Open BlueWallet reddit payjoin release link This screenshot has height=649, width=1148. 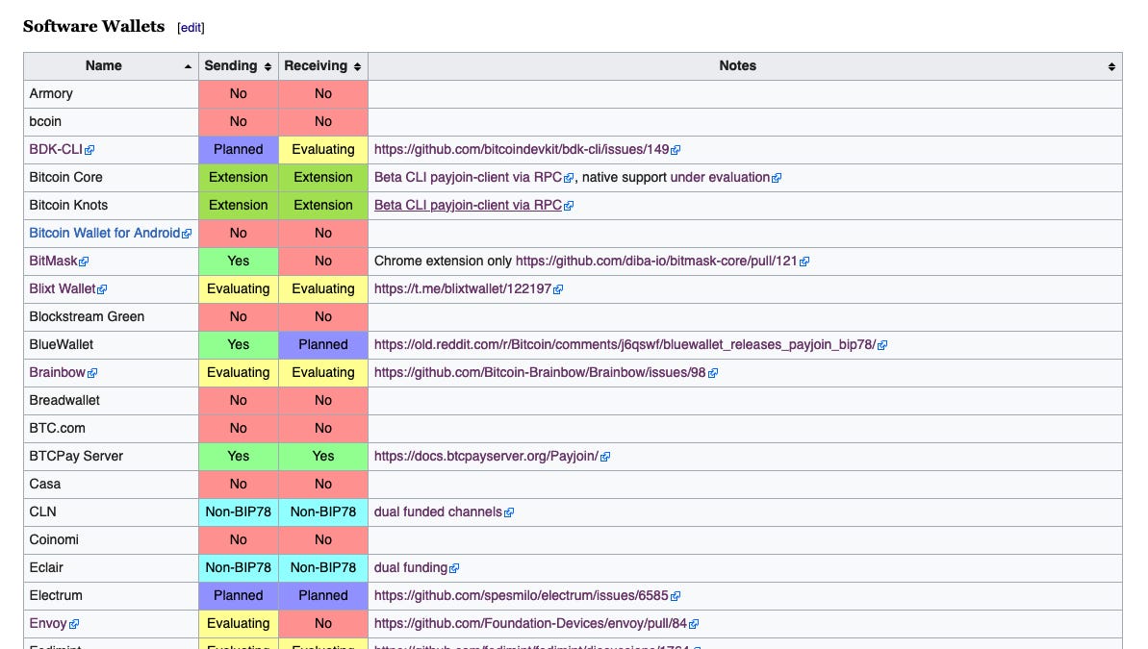pos(625,344)
